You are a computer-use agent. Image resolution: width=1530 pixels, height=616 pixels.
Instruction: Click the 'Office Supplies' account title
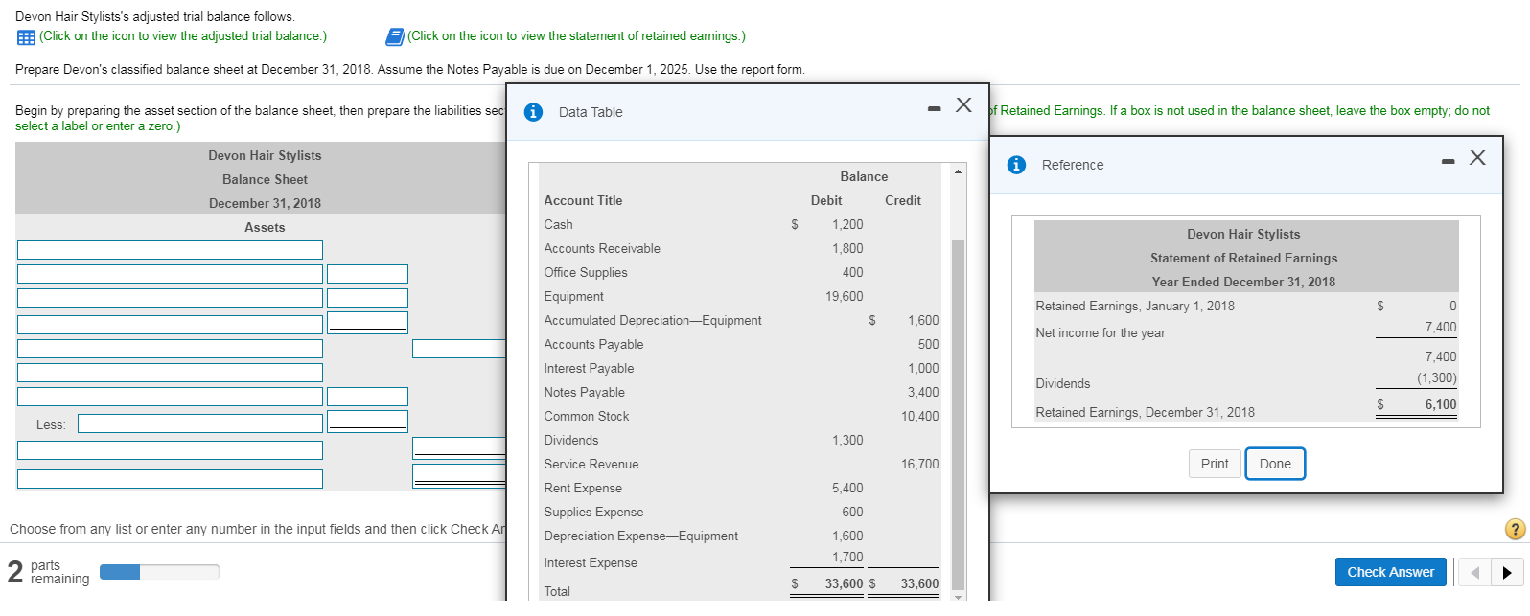(x=585, y=273)
